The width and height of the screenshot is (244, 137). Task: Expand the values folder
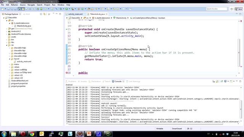coord(10,67)
